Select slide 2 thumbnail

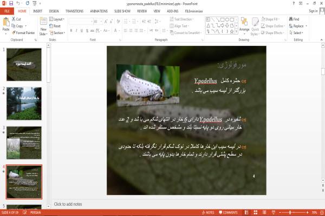(x=24, y=103)
